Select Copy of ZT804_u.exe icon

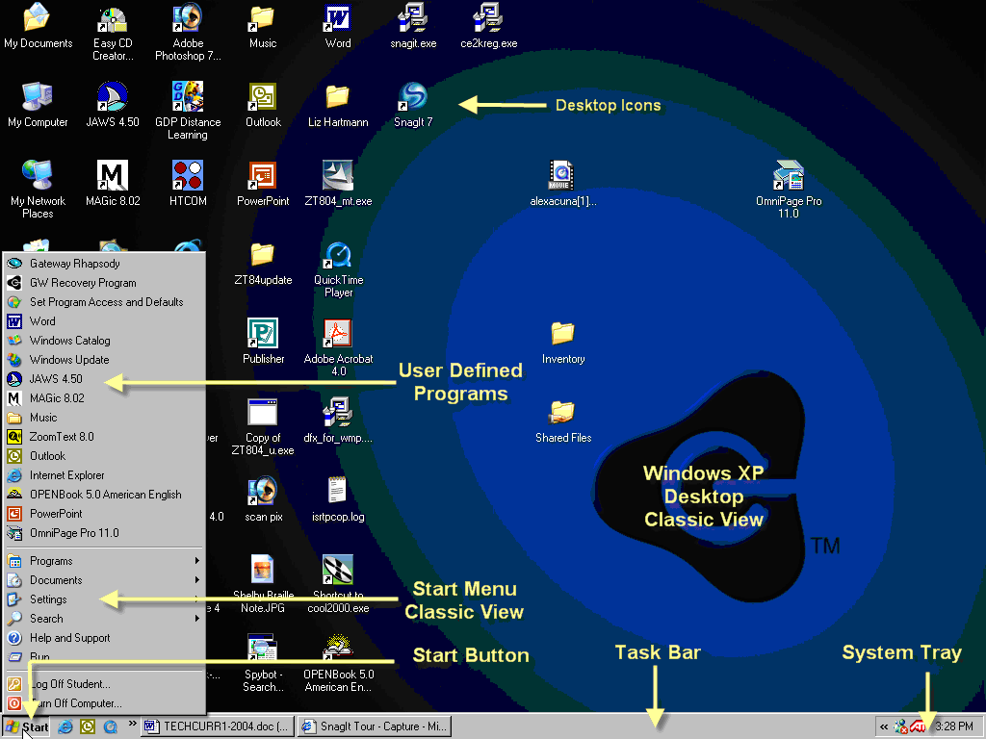(263, 427)
